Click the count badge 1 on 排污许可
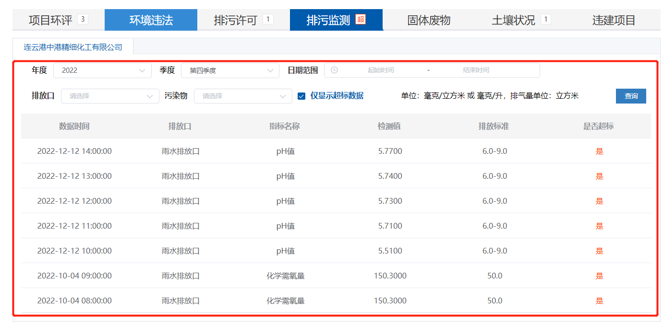Screen dimensions: 663x324 (x=268, y=19)
